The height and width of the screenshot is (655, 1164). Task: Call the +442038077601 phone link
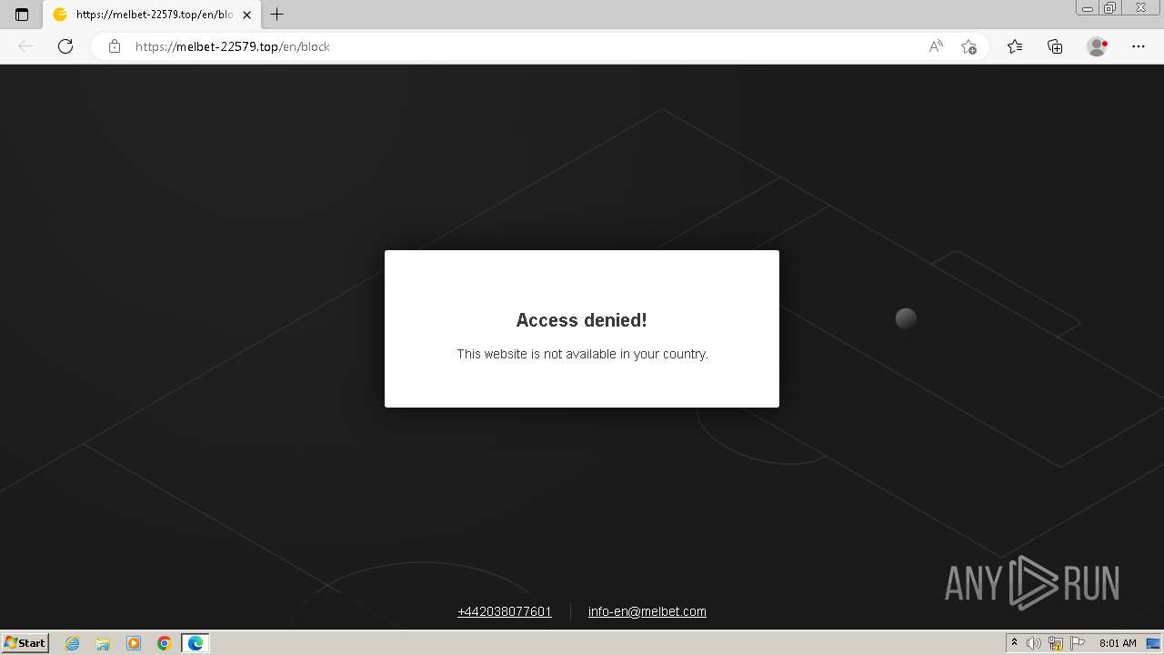tap(505, 611)
